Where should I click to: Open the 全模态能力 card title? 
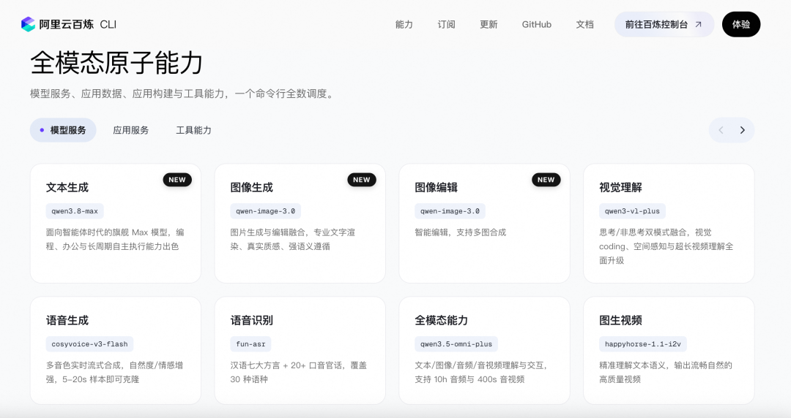pyautogui.click(x=442, y=320)
